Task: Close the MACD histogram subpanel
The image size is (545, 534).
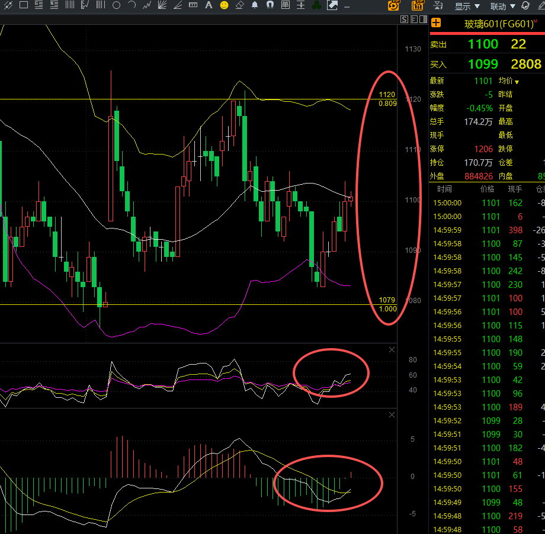Action: coord(392,415)
